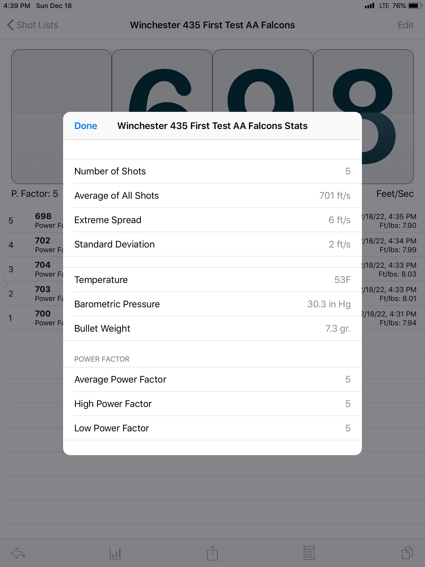Select the Temperature row
Screen dimensions: 425x567
click(x=212, y=280)
